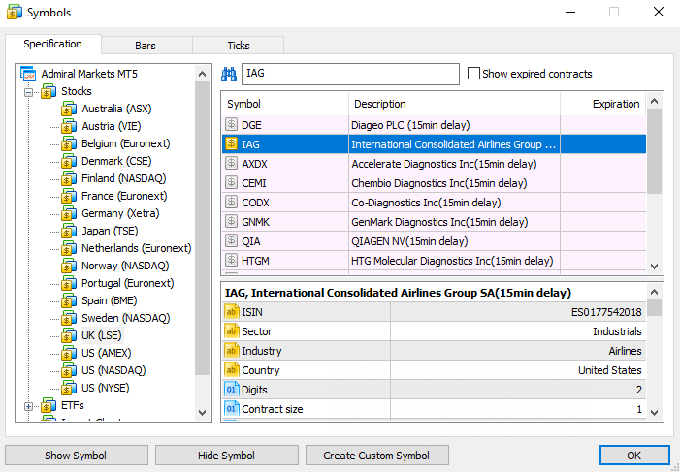Image resolution: width=680 pixels, height=472 pixels.
Task: Select the HTGM HTG Molecular Diagnostics row
Action: click(x=435, y=261)
